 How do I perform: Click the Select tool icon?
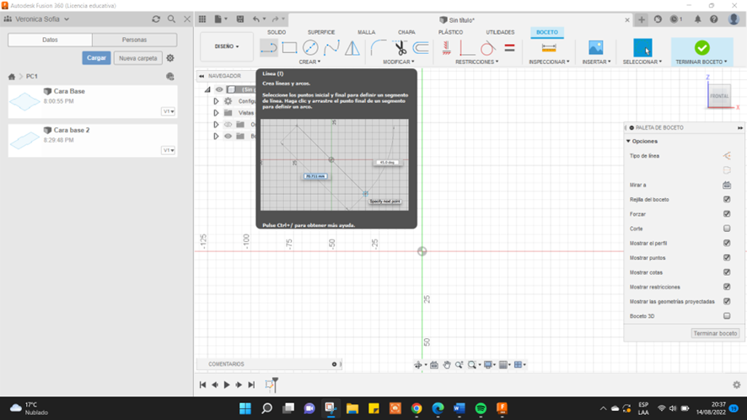(642, 48)
